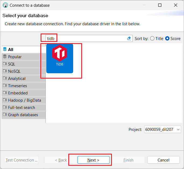Open the SQL category tab

click(24, 64)
